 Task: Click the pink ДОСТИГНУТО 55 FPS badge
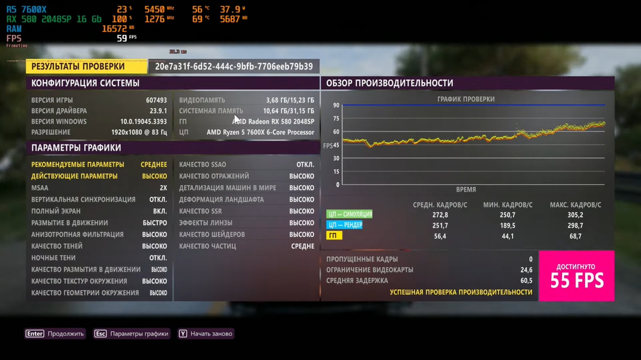[x=576, y=275]
